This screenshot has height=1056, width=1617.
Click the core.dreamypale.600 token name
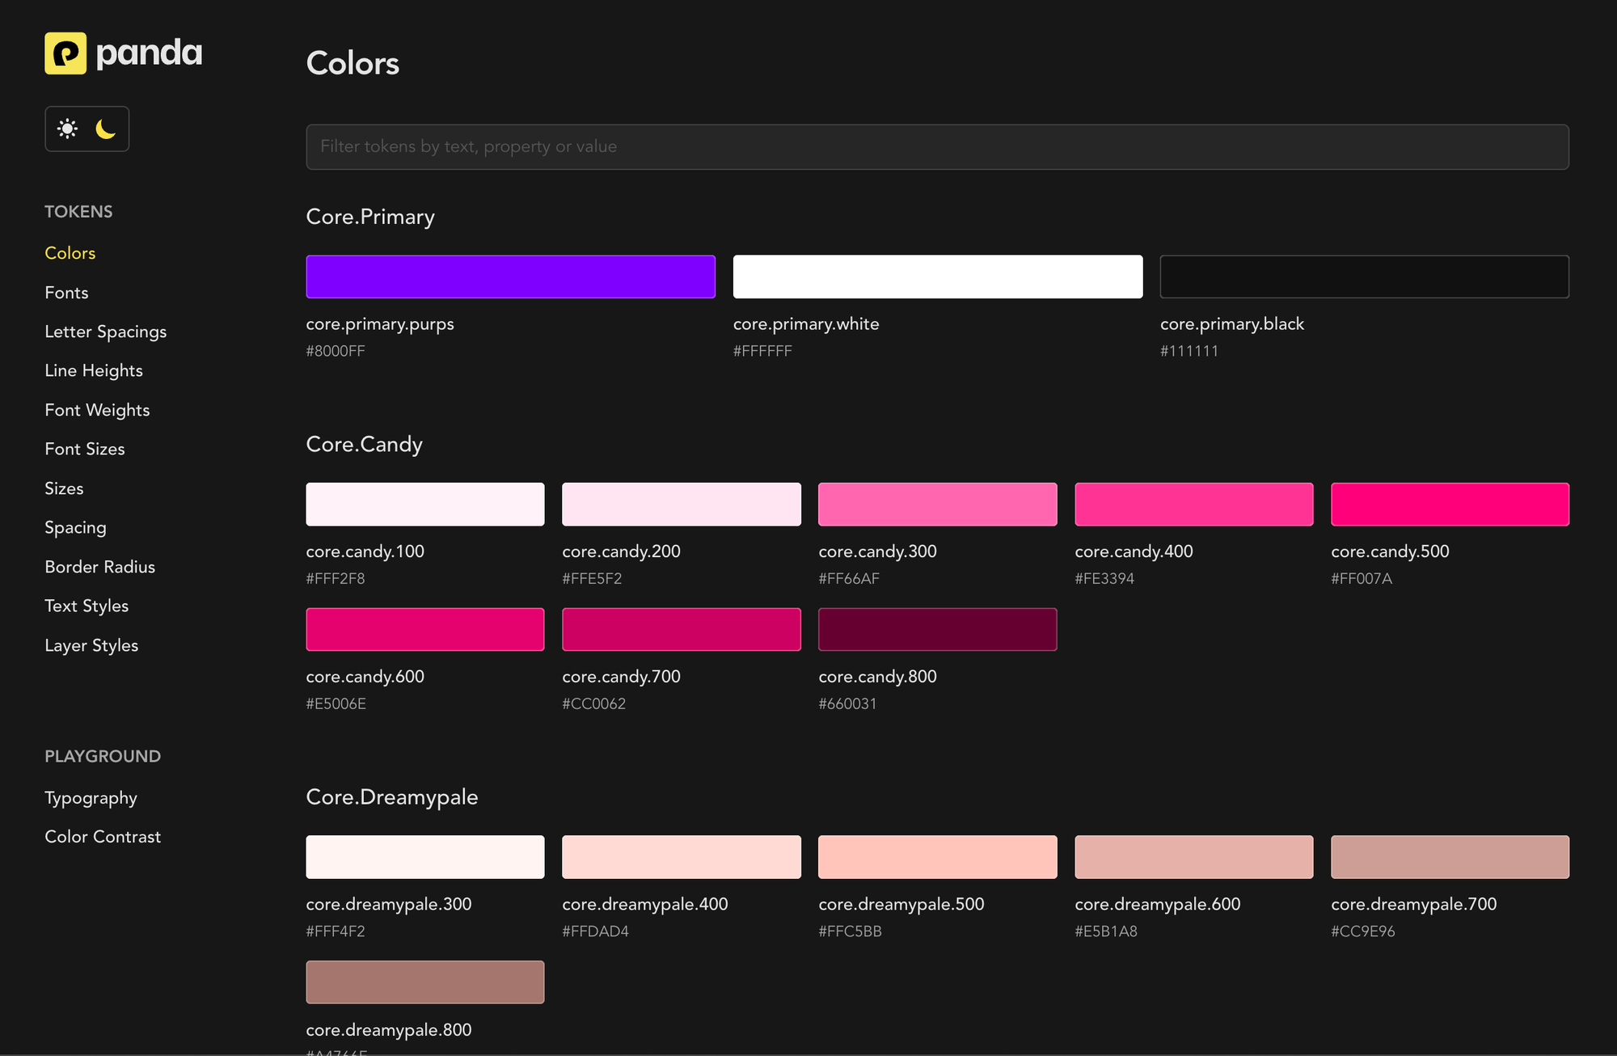point(1158,904)
